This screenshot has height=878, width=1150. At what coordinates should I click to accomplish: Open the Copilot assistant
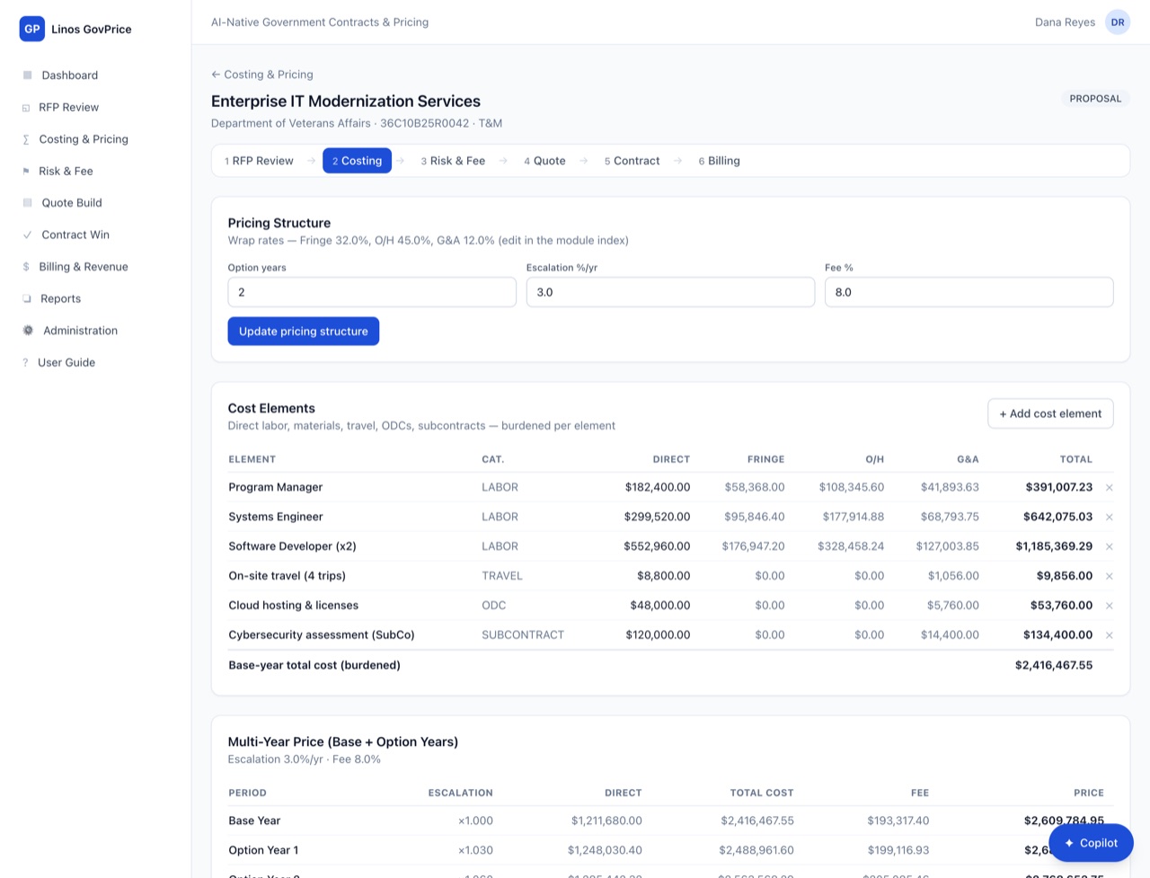1091,843
